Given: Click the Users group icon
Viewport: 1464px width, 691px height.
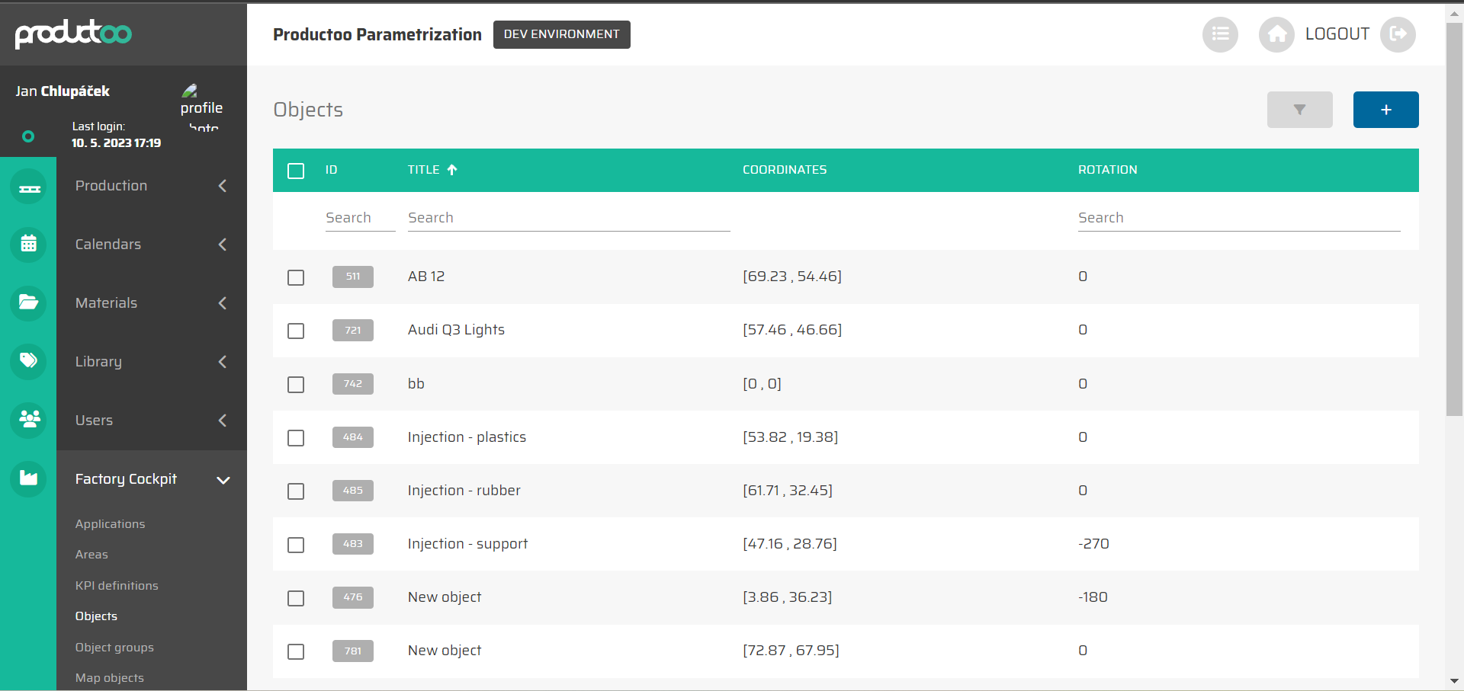Looking at the screenshot, I should coord(29,420).
